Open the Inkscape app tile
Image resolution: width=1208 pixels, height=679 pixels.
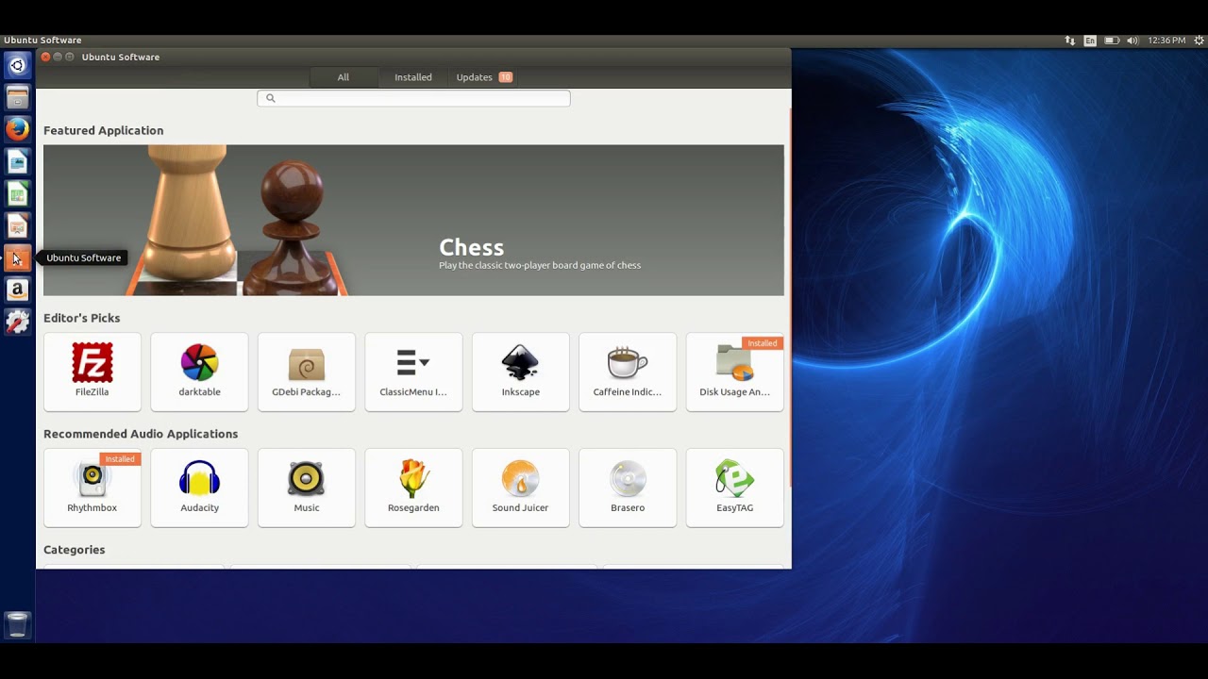(x=521, y=372)
